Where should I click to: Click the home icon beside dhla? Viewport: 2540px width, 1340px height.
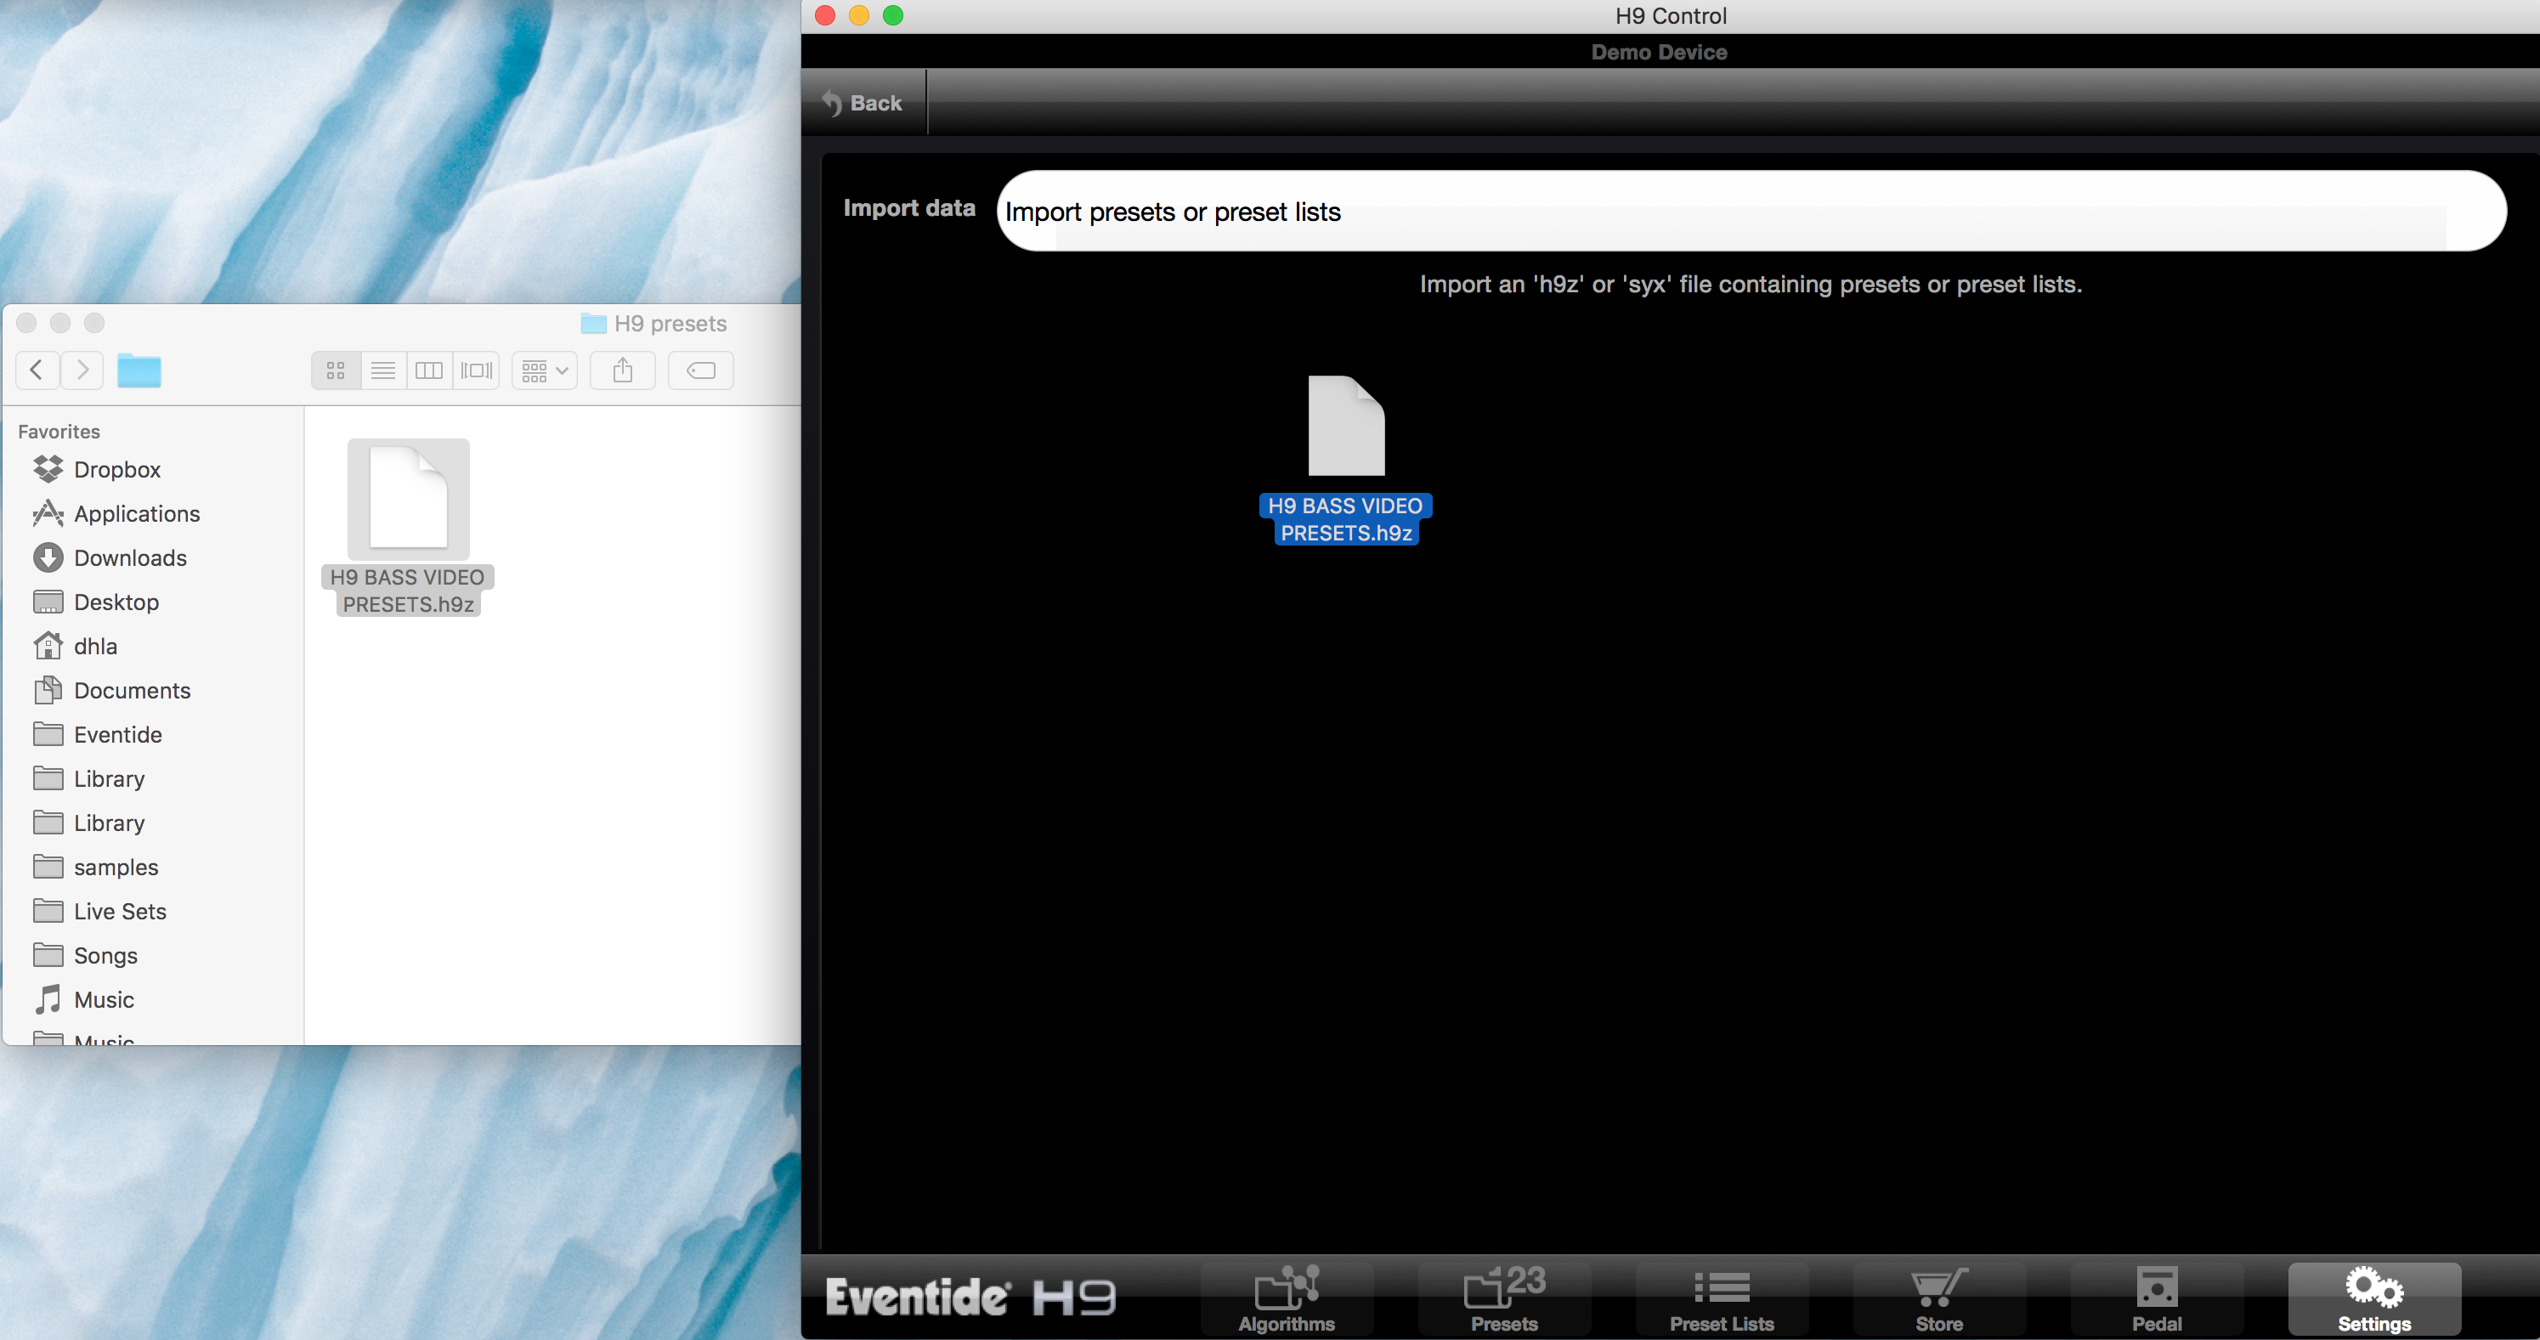coord(48,646)
